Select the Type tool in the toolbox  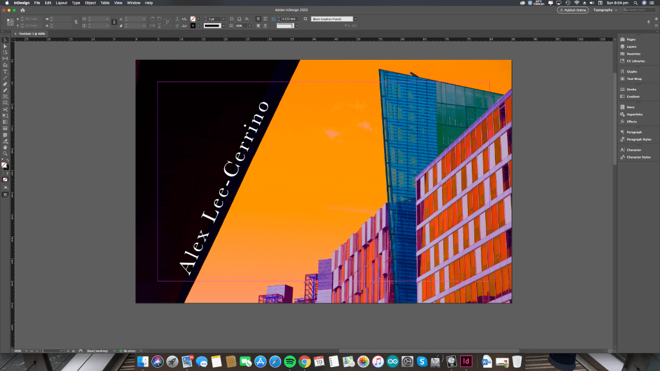click(x=5, y=71)
